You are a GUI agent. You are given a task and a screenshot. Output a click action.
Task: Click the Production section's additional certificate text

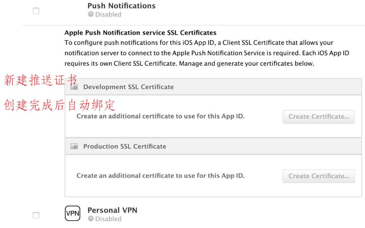(x=161, y=176)
